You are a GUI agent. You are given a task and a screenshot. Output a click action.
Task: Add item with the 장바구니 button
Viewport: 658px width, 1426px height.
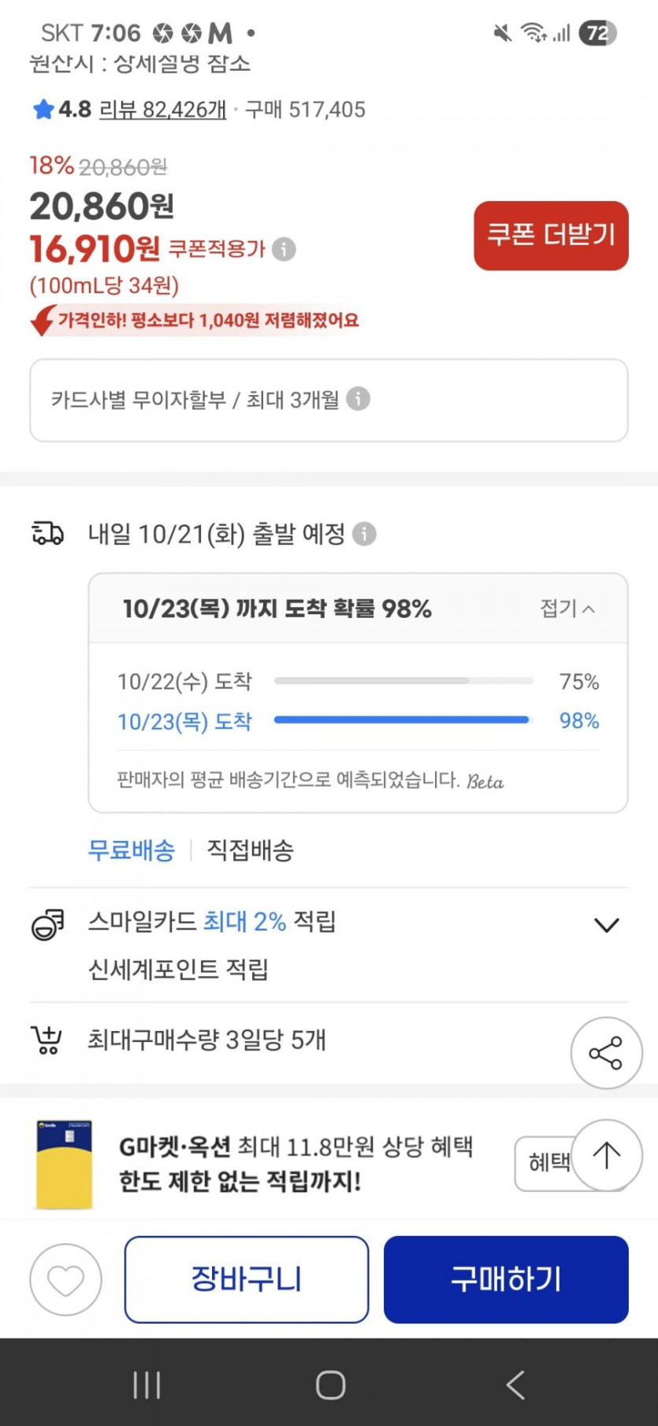pos(247,1279)
